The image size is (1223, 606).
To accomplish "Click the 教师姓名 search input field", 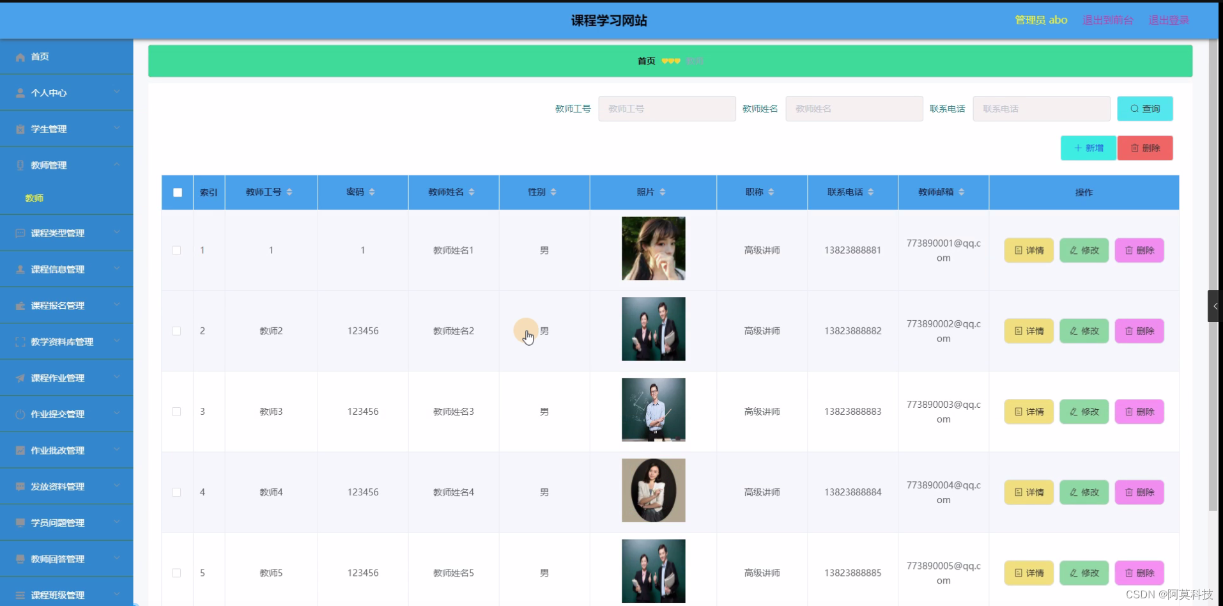I will click(x=854, y=109).
